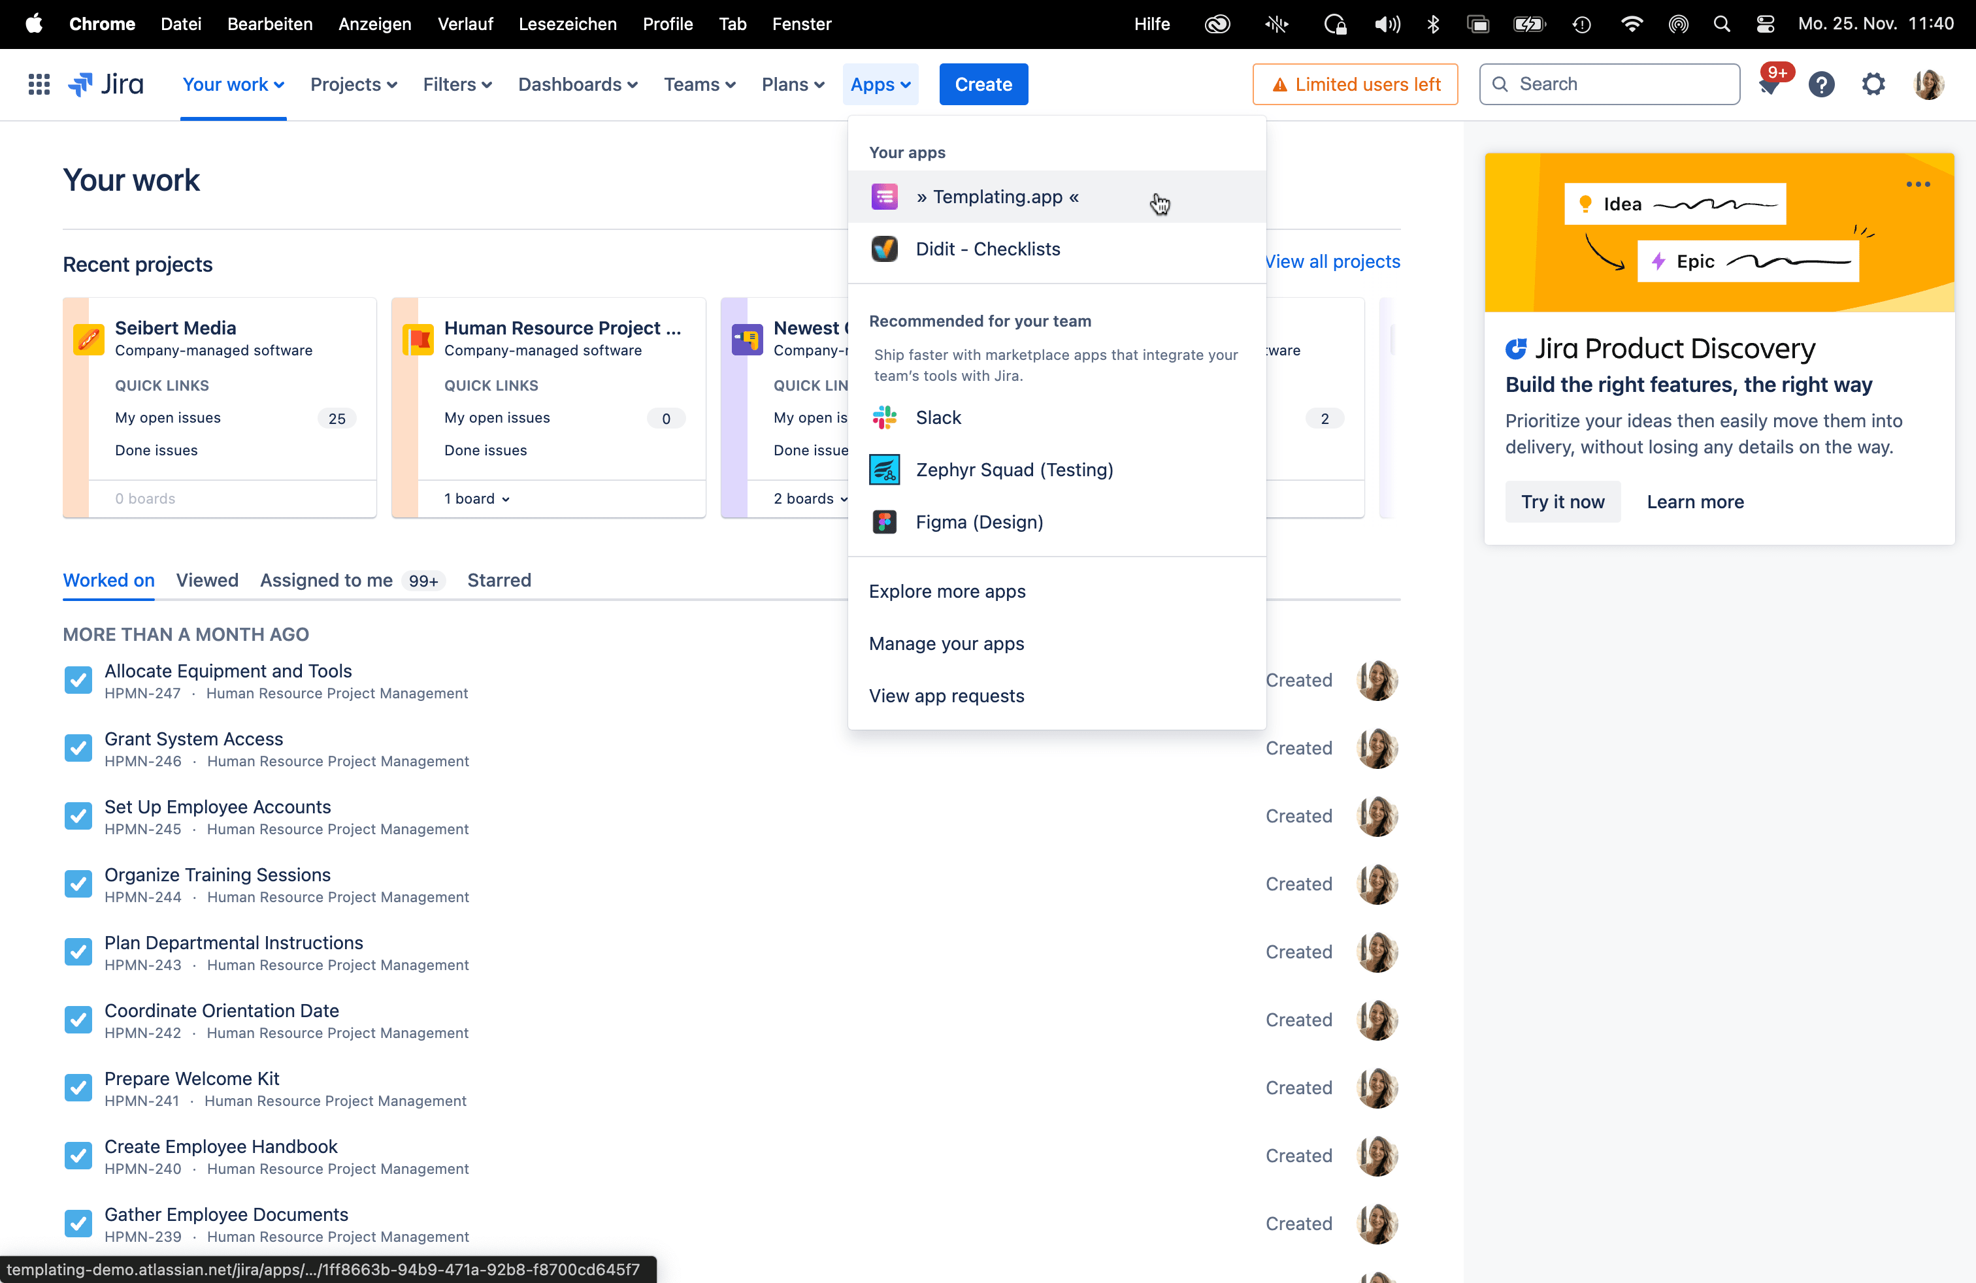This screenshot has height=1283, width=1976.
Task: Open the app switcher grid icon
Action: (39, 84)
